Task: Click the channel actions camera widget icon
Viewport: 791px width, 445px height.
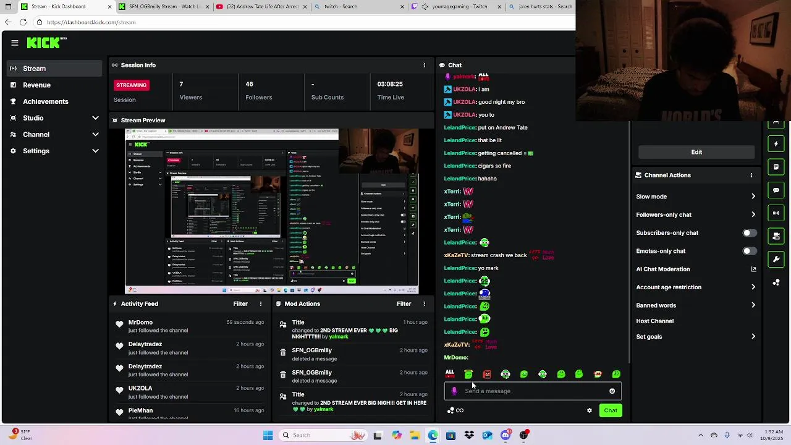Action: pyautogui.click(x=776, y=235)
